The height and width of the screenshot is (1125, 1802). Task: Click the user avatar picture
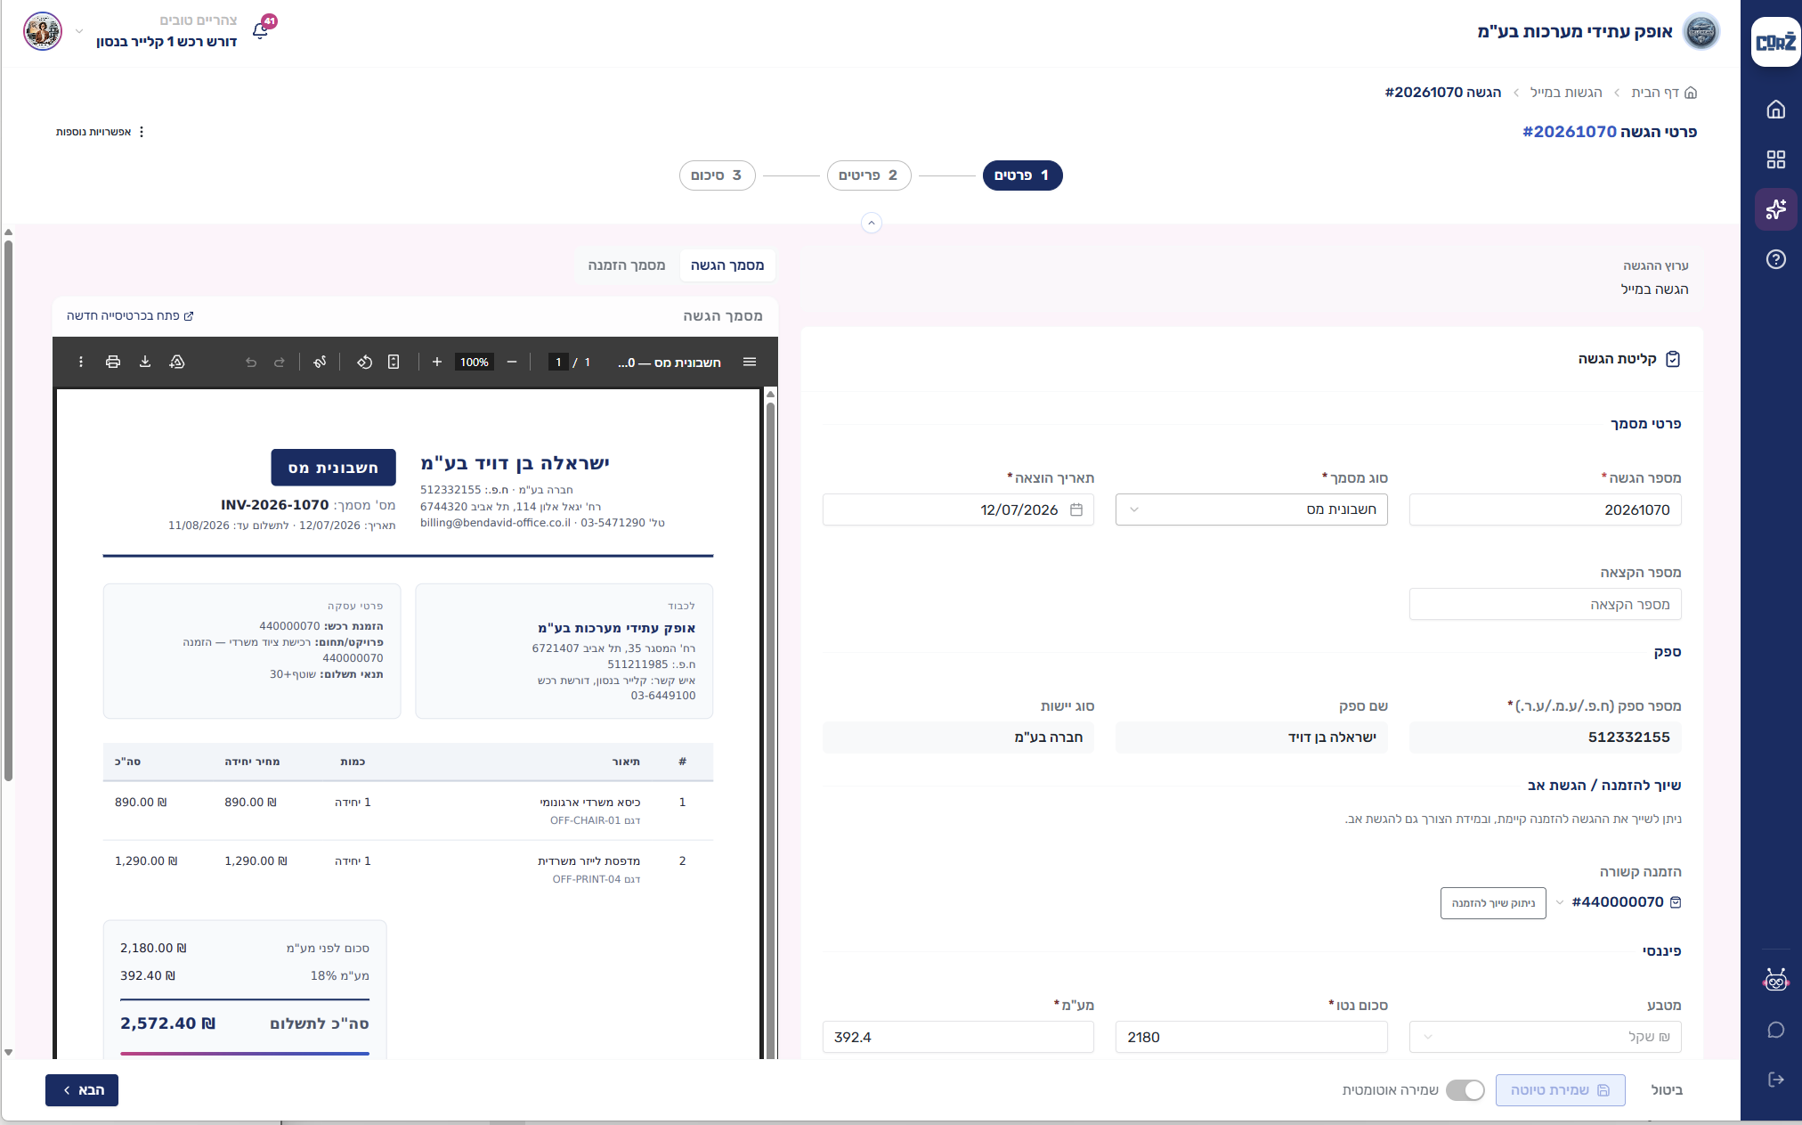(43, 31)
